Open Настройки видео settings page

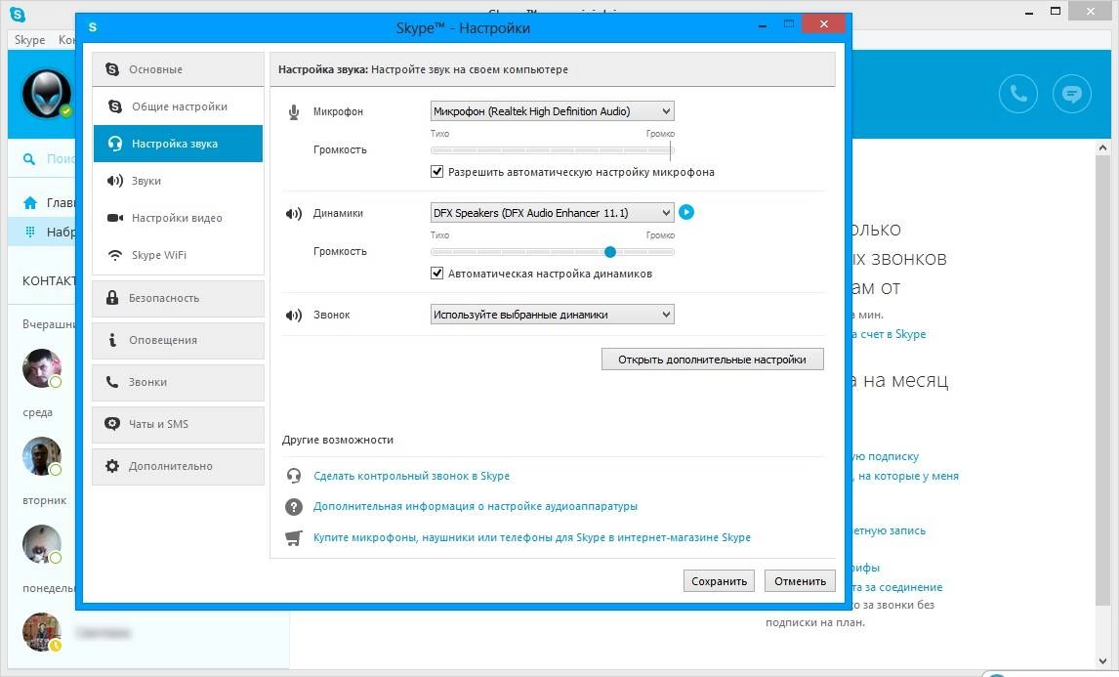pyautogui.click(x=178, y=218)
